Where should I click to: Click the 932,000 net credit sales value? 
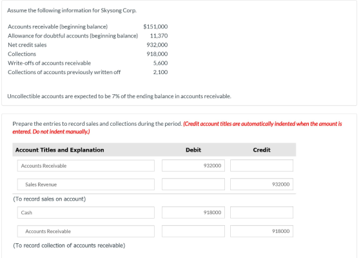[157, 45]
